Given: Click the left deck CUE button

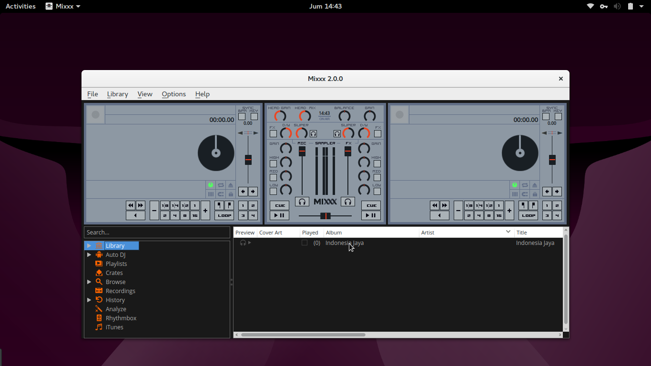Looking at the screenshot, I should (x=280, y=205).
